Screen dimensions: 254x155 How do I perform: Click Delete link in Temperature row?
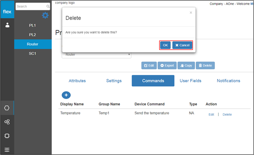(227, 114)
